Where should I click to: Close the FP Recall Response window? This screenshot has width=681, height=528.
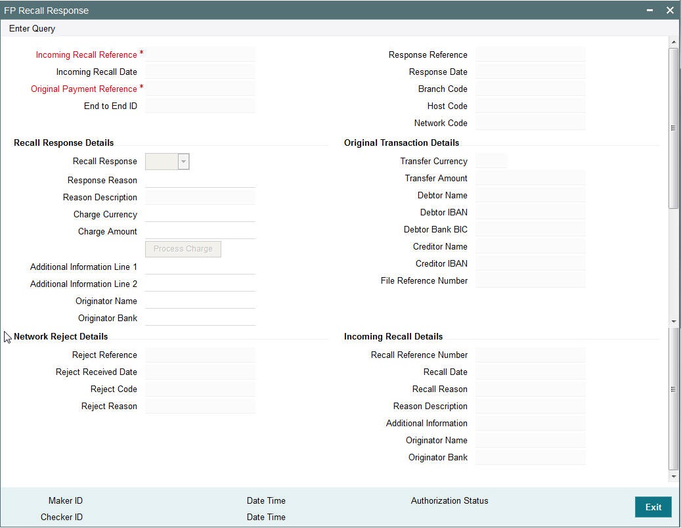pyautogui.click(x=670, y=11)
